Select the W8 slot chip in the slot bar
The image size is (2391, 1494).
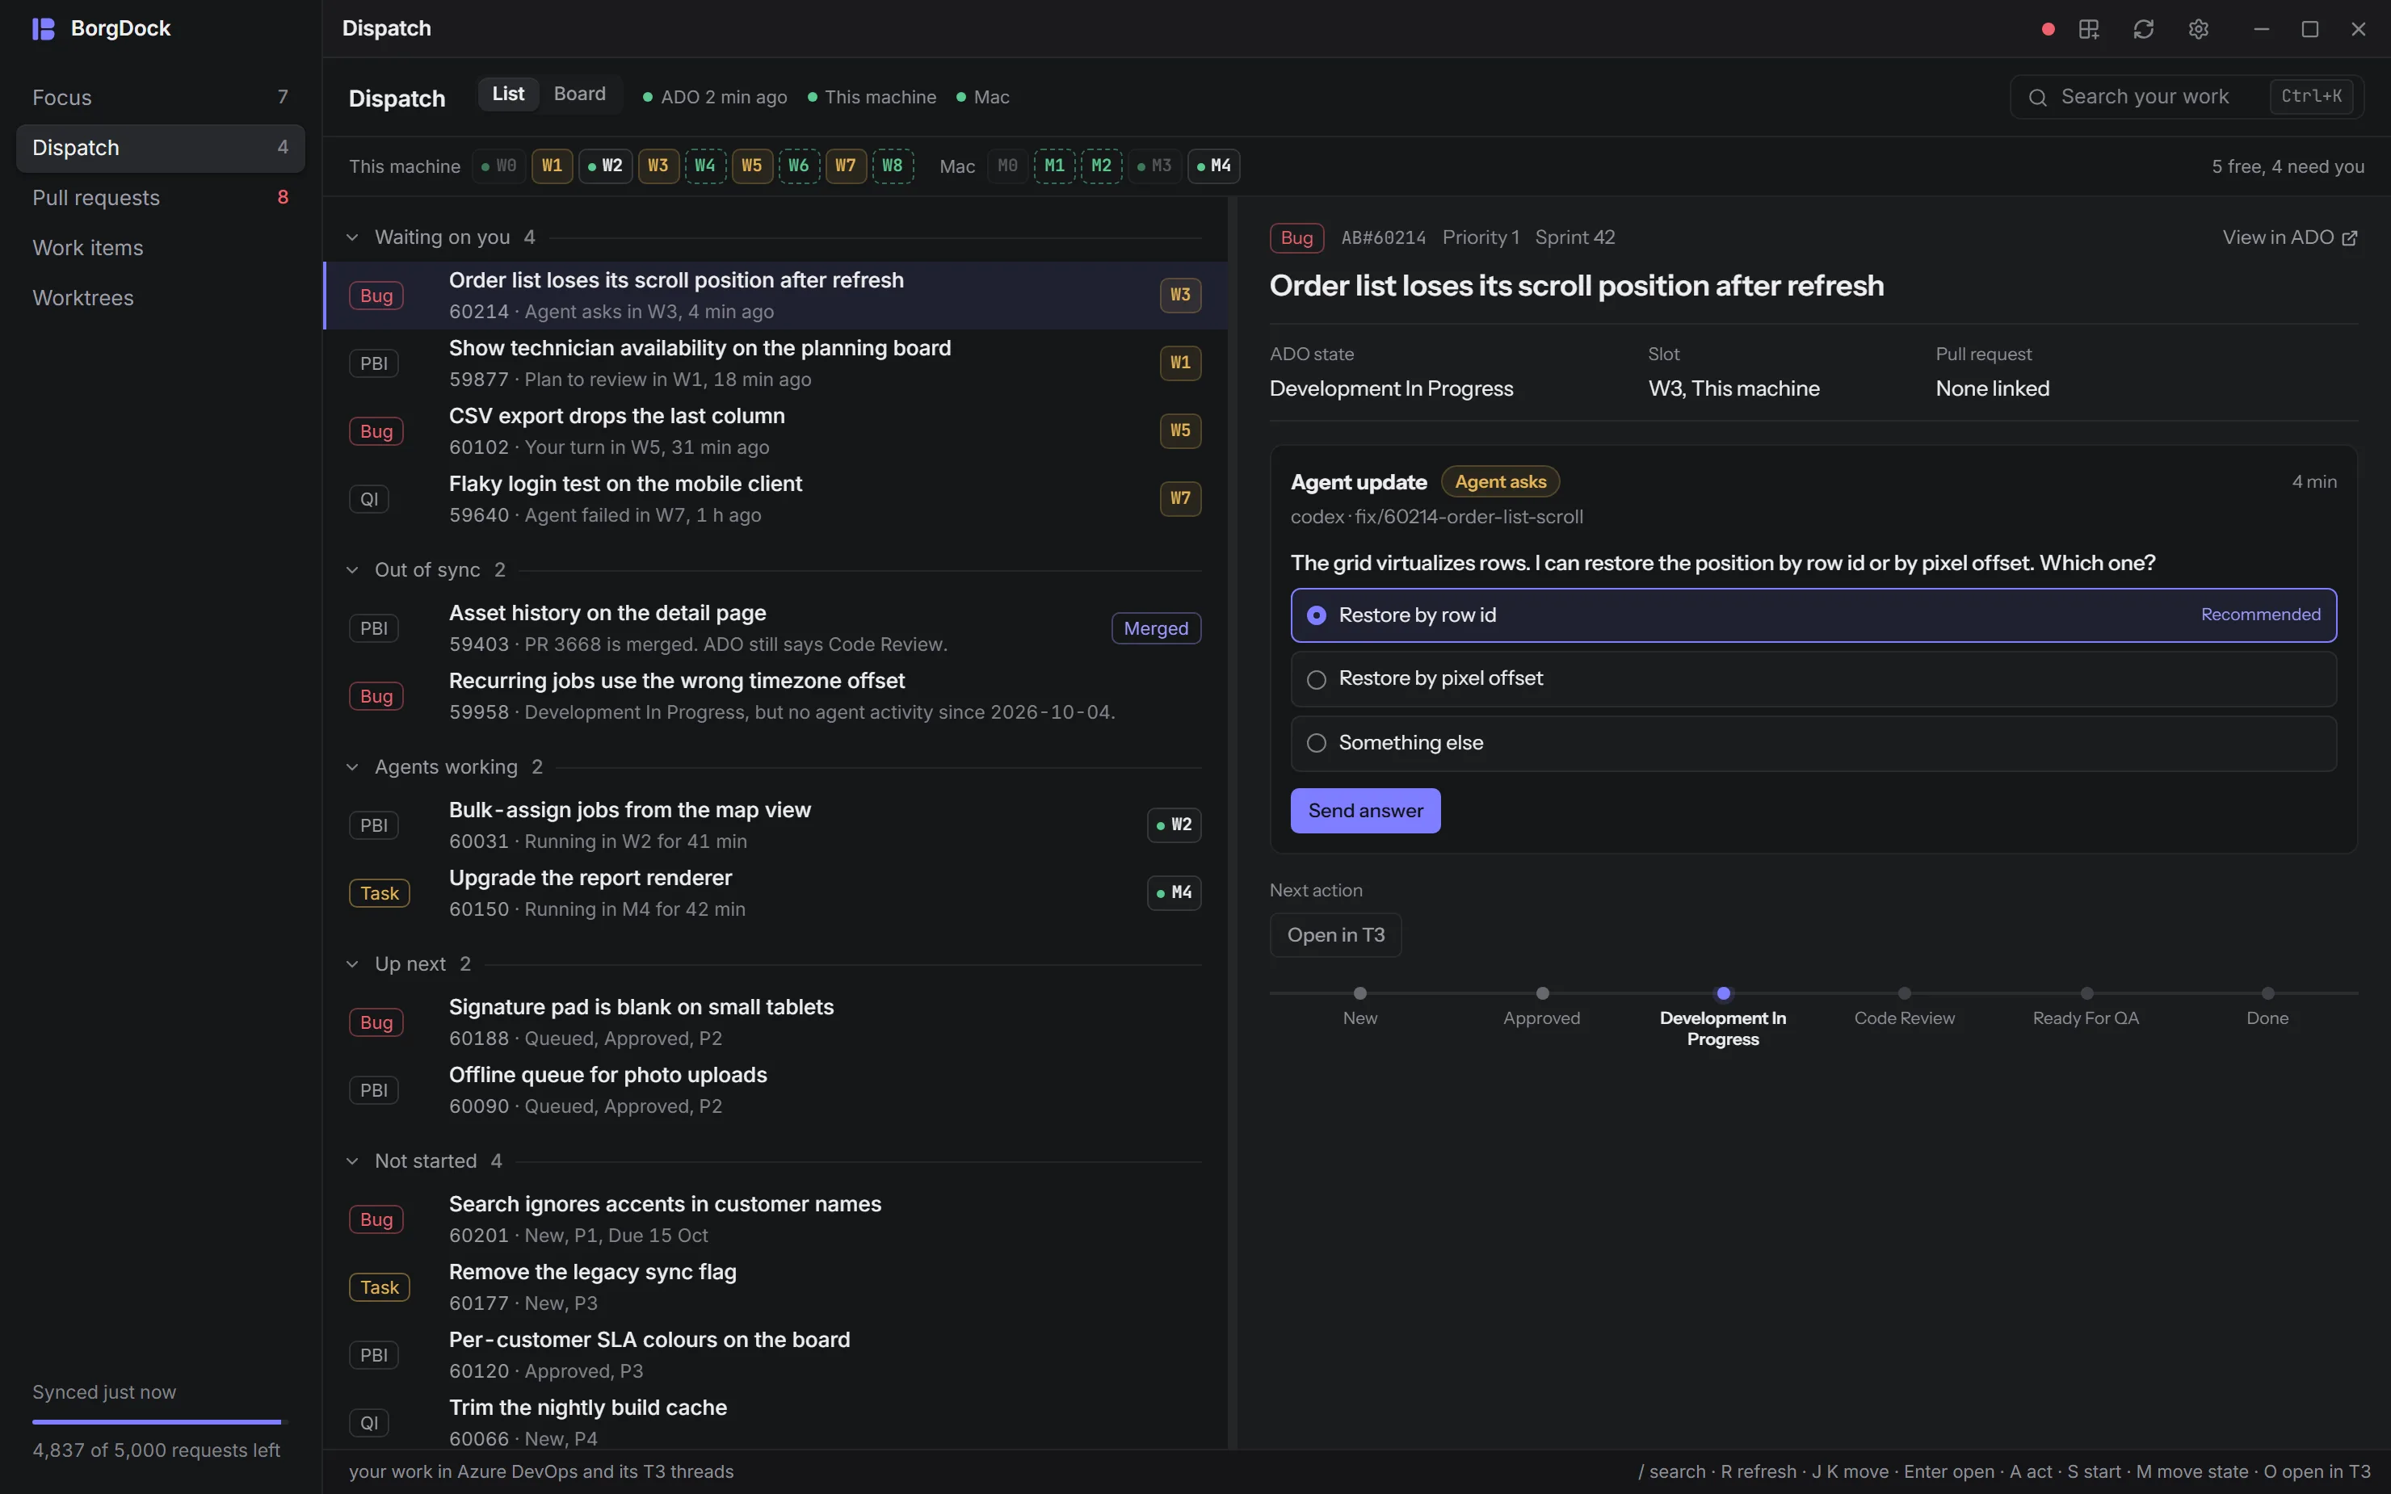point(892,166)
